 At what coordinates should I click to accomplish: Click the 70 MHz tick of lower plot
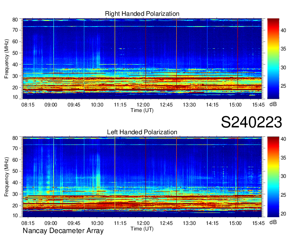[15, 148]
